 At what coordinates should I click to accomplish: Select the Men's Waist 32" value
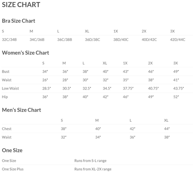point(64,137)
